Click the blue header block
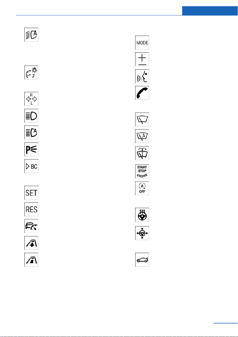The height and width of the screenshot is (337, 238). click(x=210, y=11)
